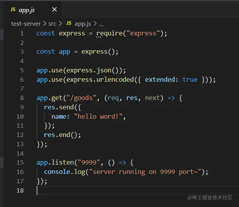Click listen on line 15

[x=63, y=163]
